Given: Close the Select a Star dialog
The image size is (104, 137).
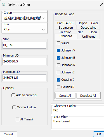Looking at the screenshot, I should pos(102,4).
